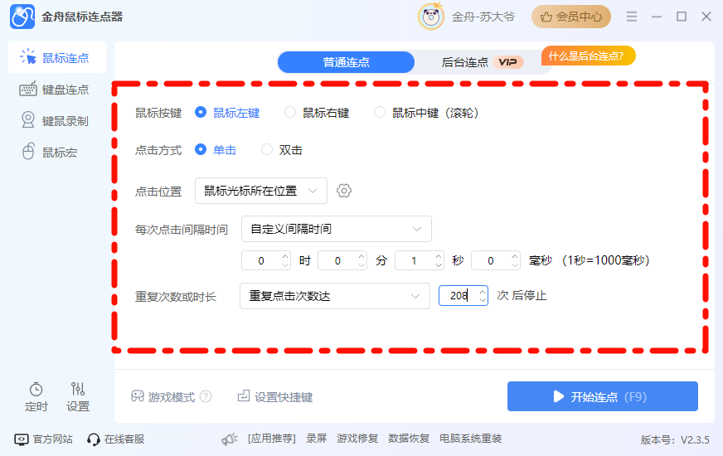Click the gear icon beside 点击位置 dropdown
723x456 pixels.
(344, 191)
